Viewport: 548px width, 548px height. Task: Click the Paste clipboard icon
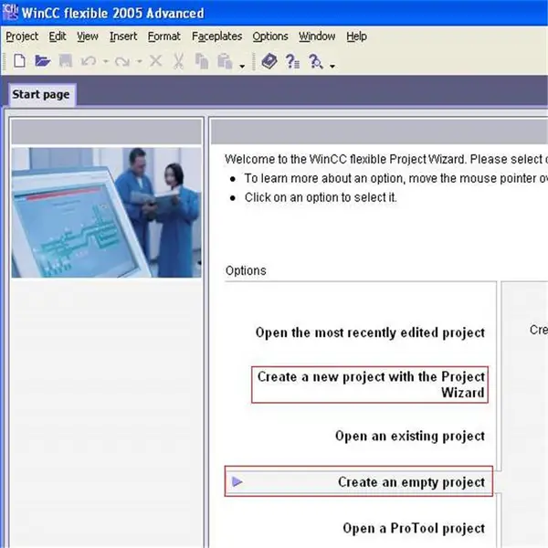[225, 61]
